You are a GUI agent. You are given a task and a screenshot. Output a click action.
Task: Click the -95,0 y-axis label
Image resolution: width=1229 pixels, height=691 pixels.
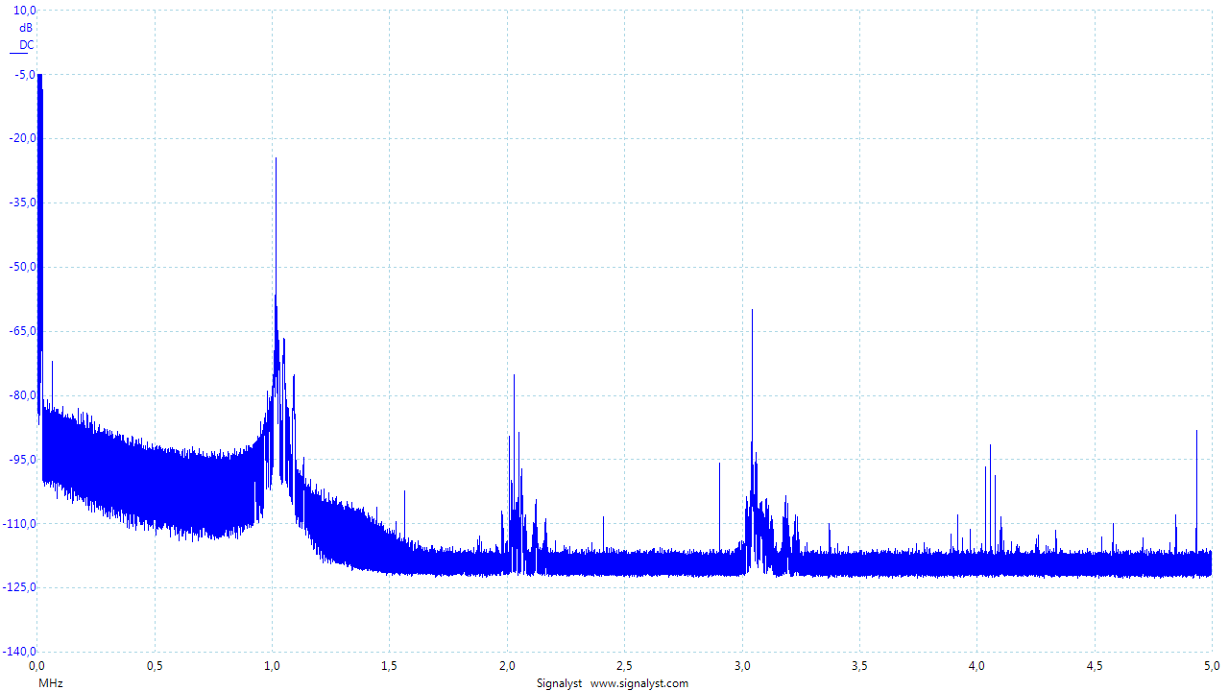click(23, 460)
